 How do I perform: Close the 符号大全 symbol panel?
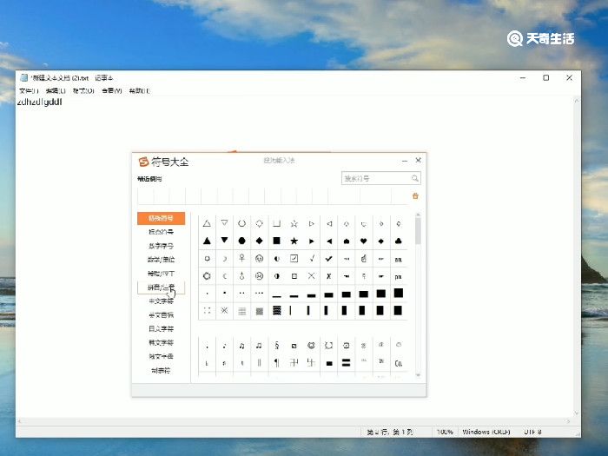[419, 160]
